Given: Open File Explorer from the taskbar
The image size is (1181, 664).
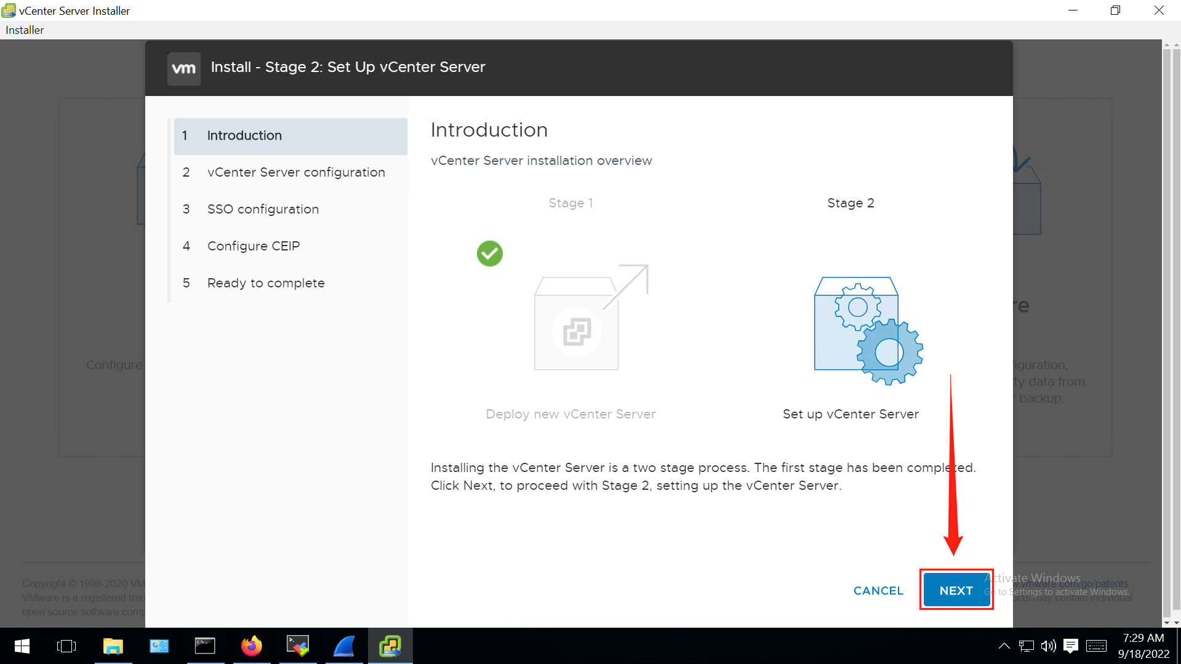Looking at the screenshot, I should pos(113,646).
